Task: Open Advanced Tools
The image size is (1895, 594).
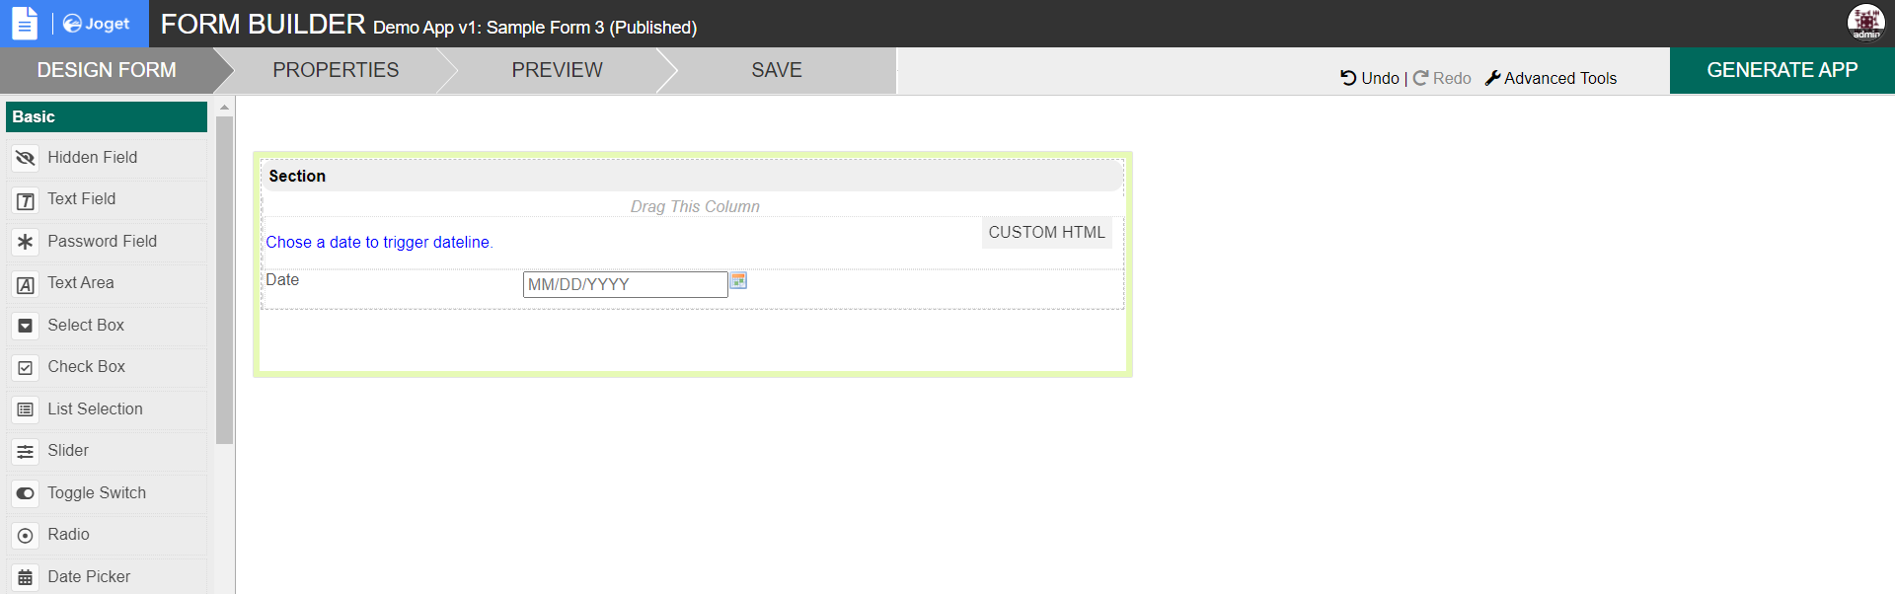Action: click(1551, 78)
